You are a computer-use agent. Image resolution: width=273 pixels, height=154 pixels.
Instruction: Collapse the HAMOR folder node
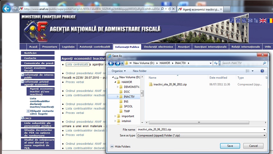tap(115, 82)
